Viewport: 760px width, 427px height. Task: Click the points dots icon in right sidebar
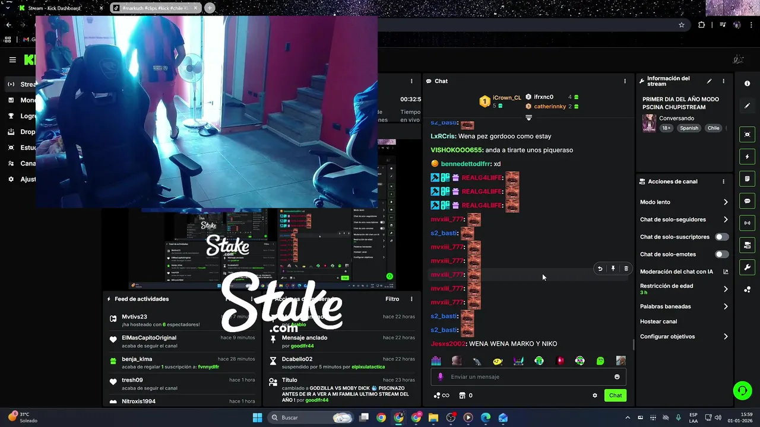pyautogui.click(x=747, y=289)
